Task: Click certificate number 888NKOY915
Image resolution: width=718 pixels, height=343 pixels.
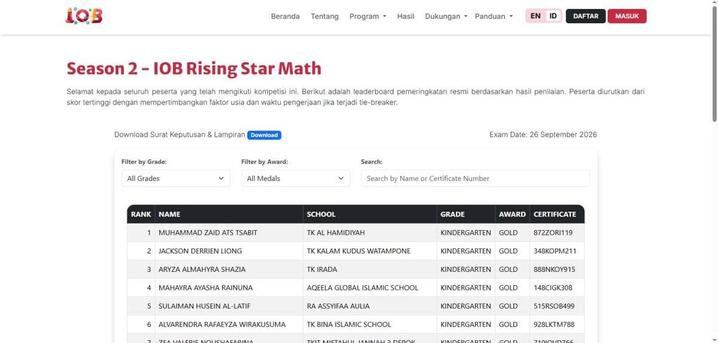Action: tap(554, 269)
